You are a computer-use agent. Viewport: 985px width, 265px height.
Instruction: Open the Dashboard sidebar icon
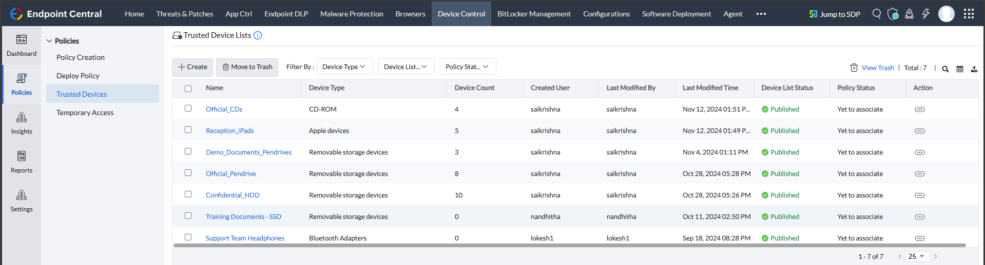(22, 45)
